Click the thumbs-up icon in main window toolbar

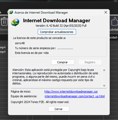115,21
